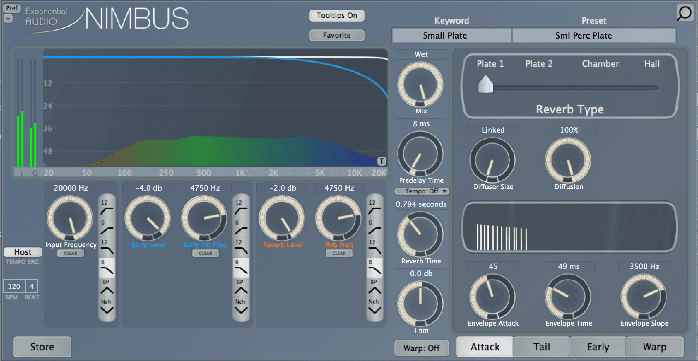The height and width of the screenshot is (361, 698).
Task: Select Hall reverb type
Action: coord(652,64)
